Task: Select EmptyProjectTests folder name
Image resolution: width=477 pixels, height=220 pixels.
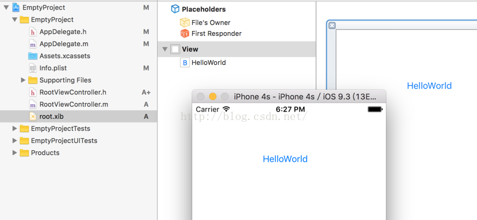Action: click(61, 128)
